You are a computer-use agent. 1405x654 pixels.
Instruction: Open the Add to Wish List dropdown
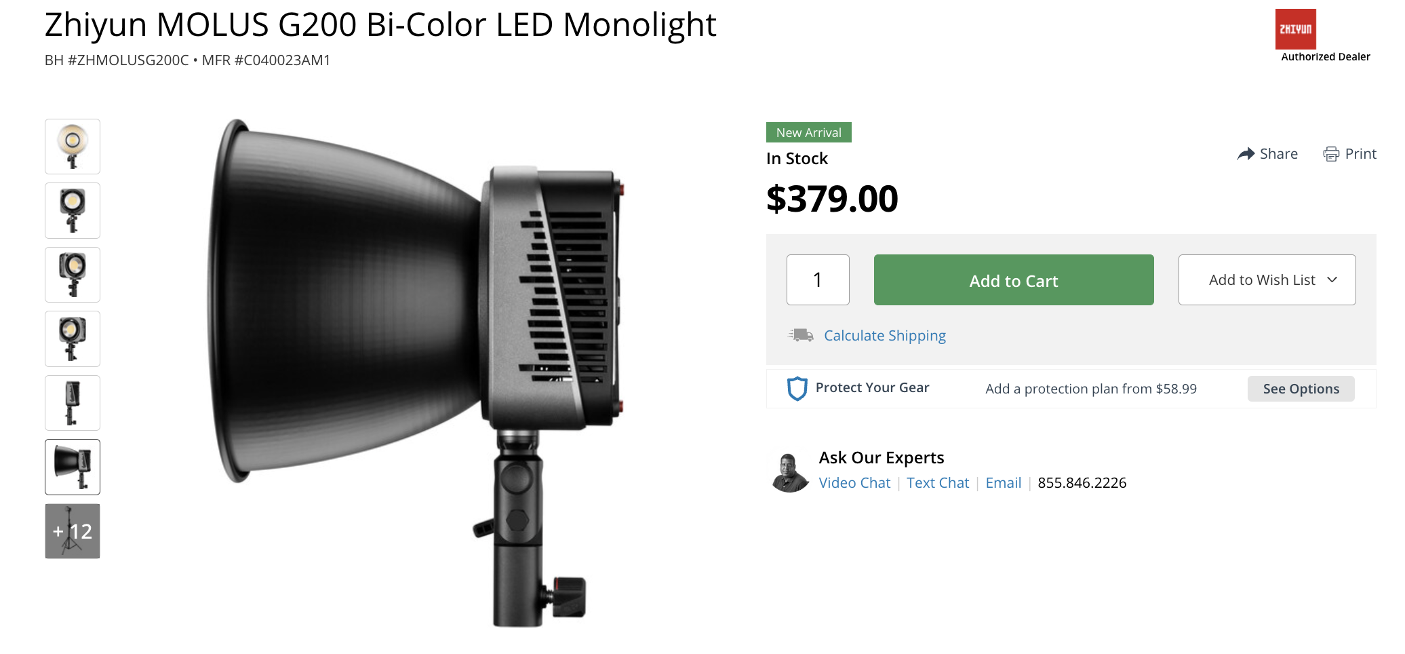point(1267,280)
